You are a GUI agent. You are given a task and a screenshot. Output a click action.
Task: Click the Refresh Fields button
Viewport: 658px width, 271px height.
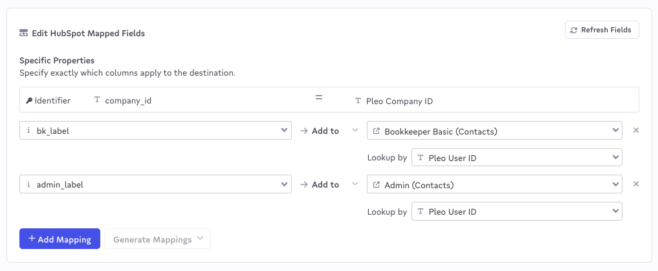602,30
